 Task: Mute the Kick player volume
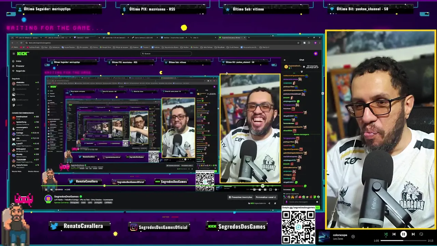point(51,189)
